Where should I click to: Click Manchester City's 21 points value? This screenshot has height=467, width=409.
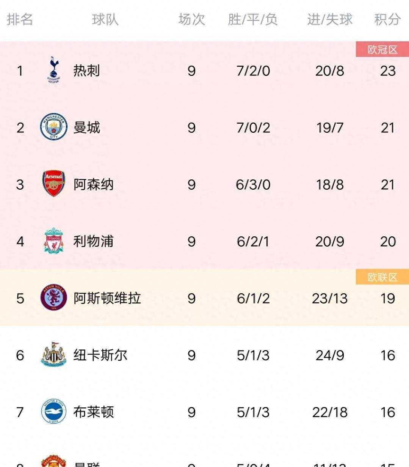[388, 128]
